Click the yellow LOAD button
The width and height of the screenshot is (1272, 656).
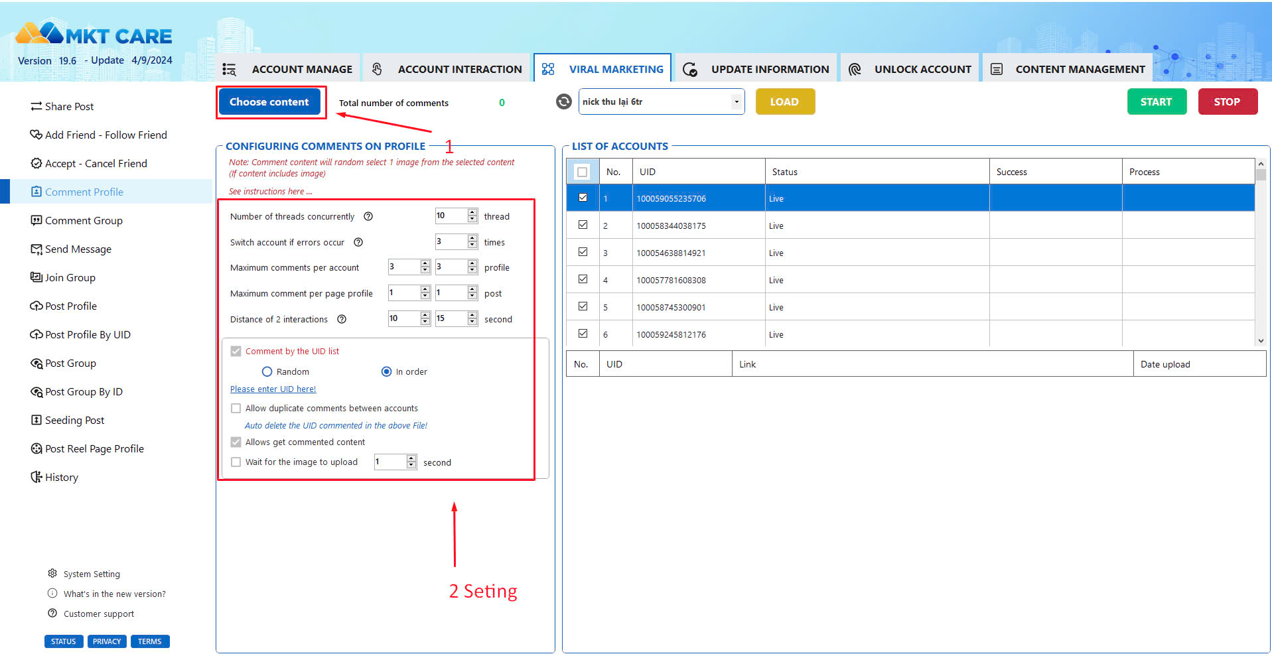[x=785, y=101]
